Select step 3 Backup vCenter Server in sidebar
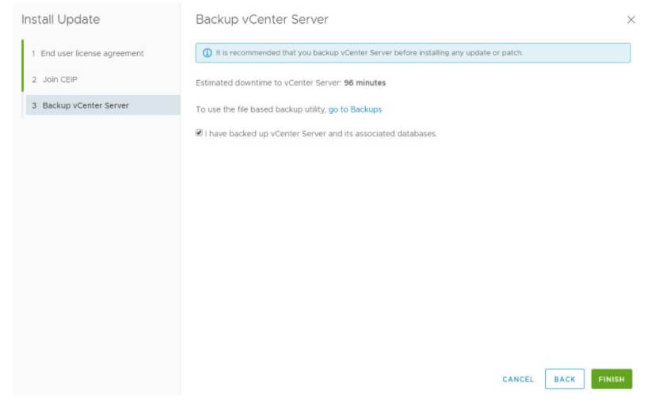 pyautogui.click(x=86, y=105)
